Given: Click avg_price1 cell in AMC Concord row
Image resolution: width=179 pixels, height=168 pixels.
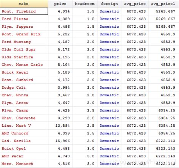Looking at the screenshot, I should (163, 133).
